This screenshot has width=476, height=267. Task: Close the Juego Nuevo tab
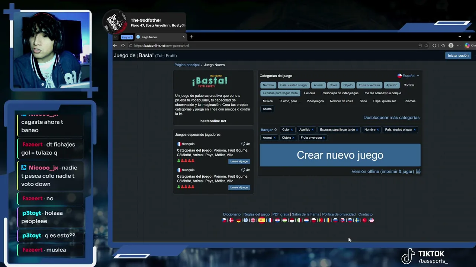pos(183,37)
